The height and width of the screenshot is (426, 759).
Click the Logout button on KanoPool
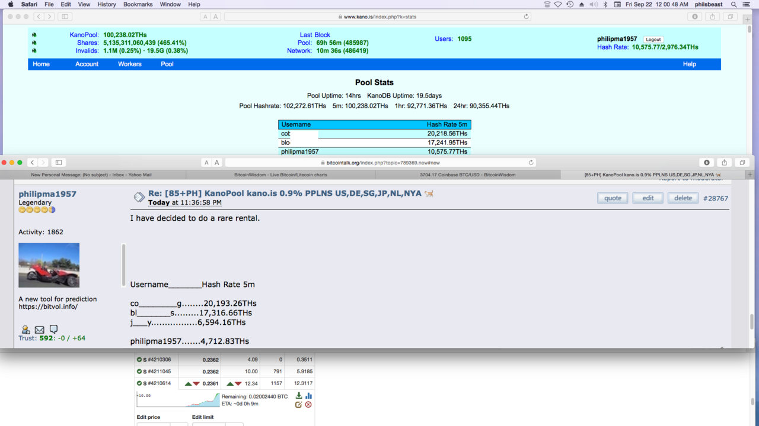(x=653, y=39)
